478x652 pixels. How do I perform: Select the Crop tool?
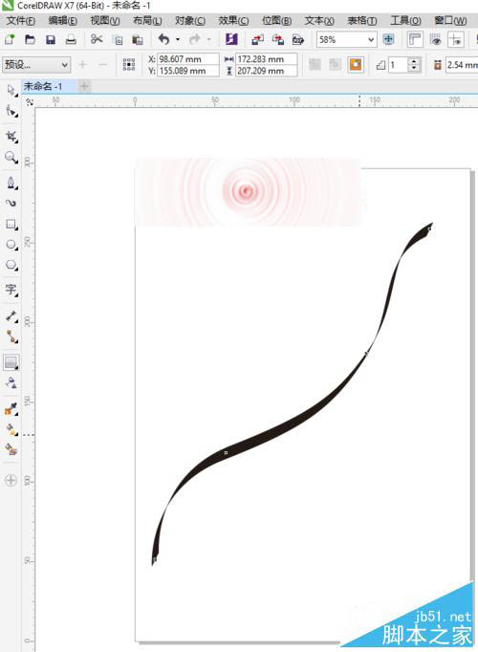[x=11, y=137]
